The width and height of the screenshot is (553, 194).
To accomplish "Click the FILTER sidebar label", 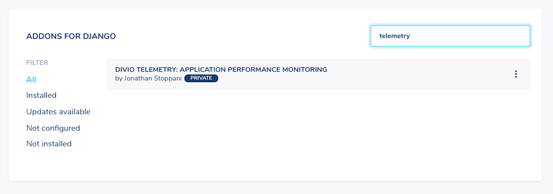I will (x=37, y=63).
